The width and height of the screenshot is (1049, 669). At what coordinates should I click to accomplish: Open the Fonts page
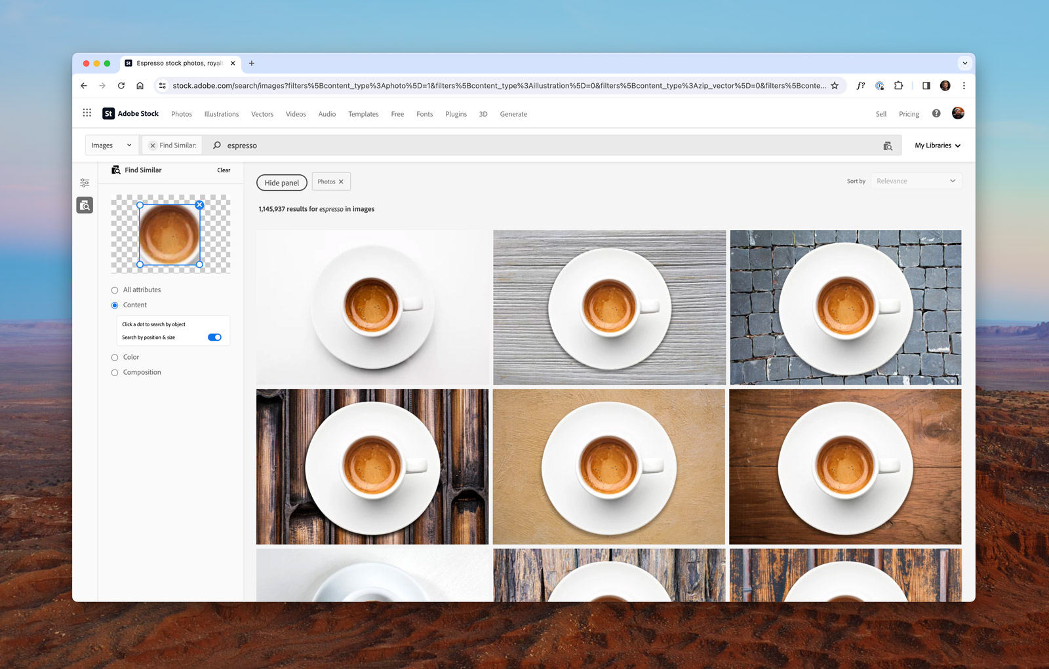coord(425,114)
